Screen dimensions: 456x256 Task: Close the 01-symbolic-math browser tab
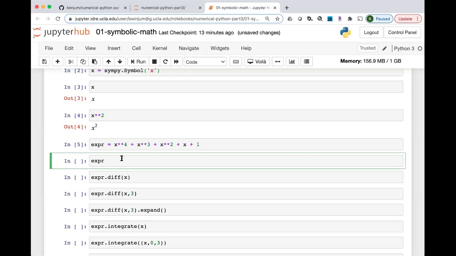tap(275, 7)
